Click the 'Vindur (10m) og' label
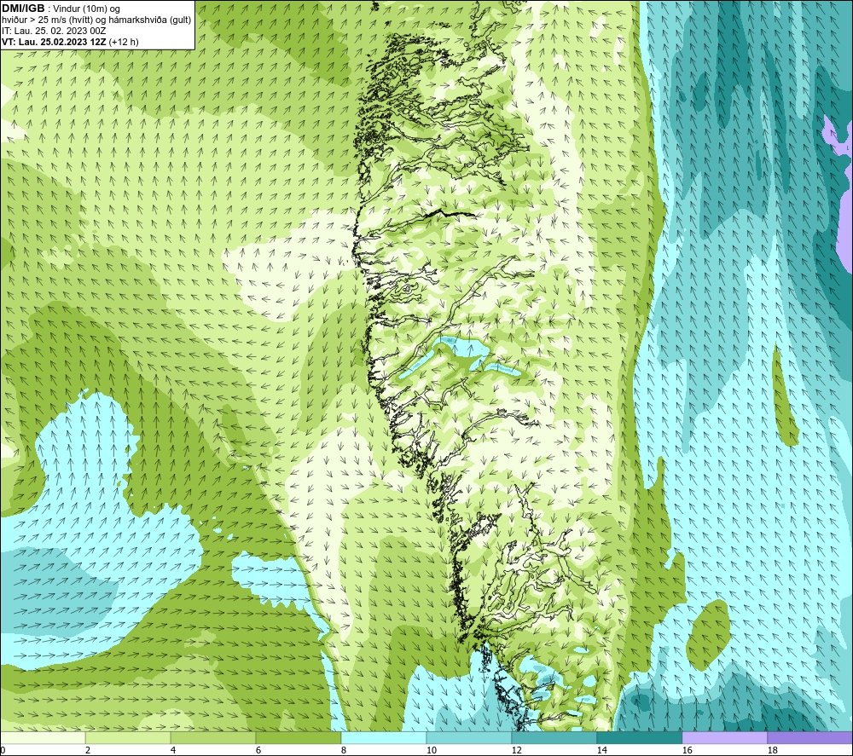This screenshot has width=853, height=756. pos(86,9)
